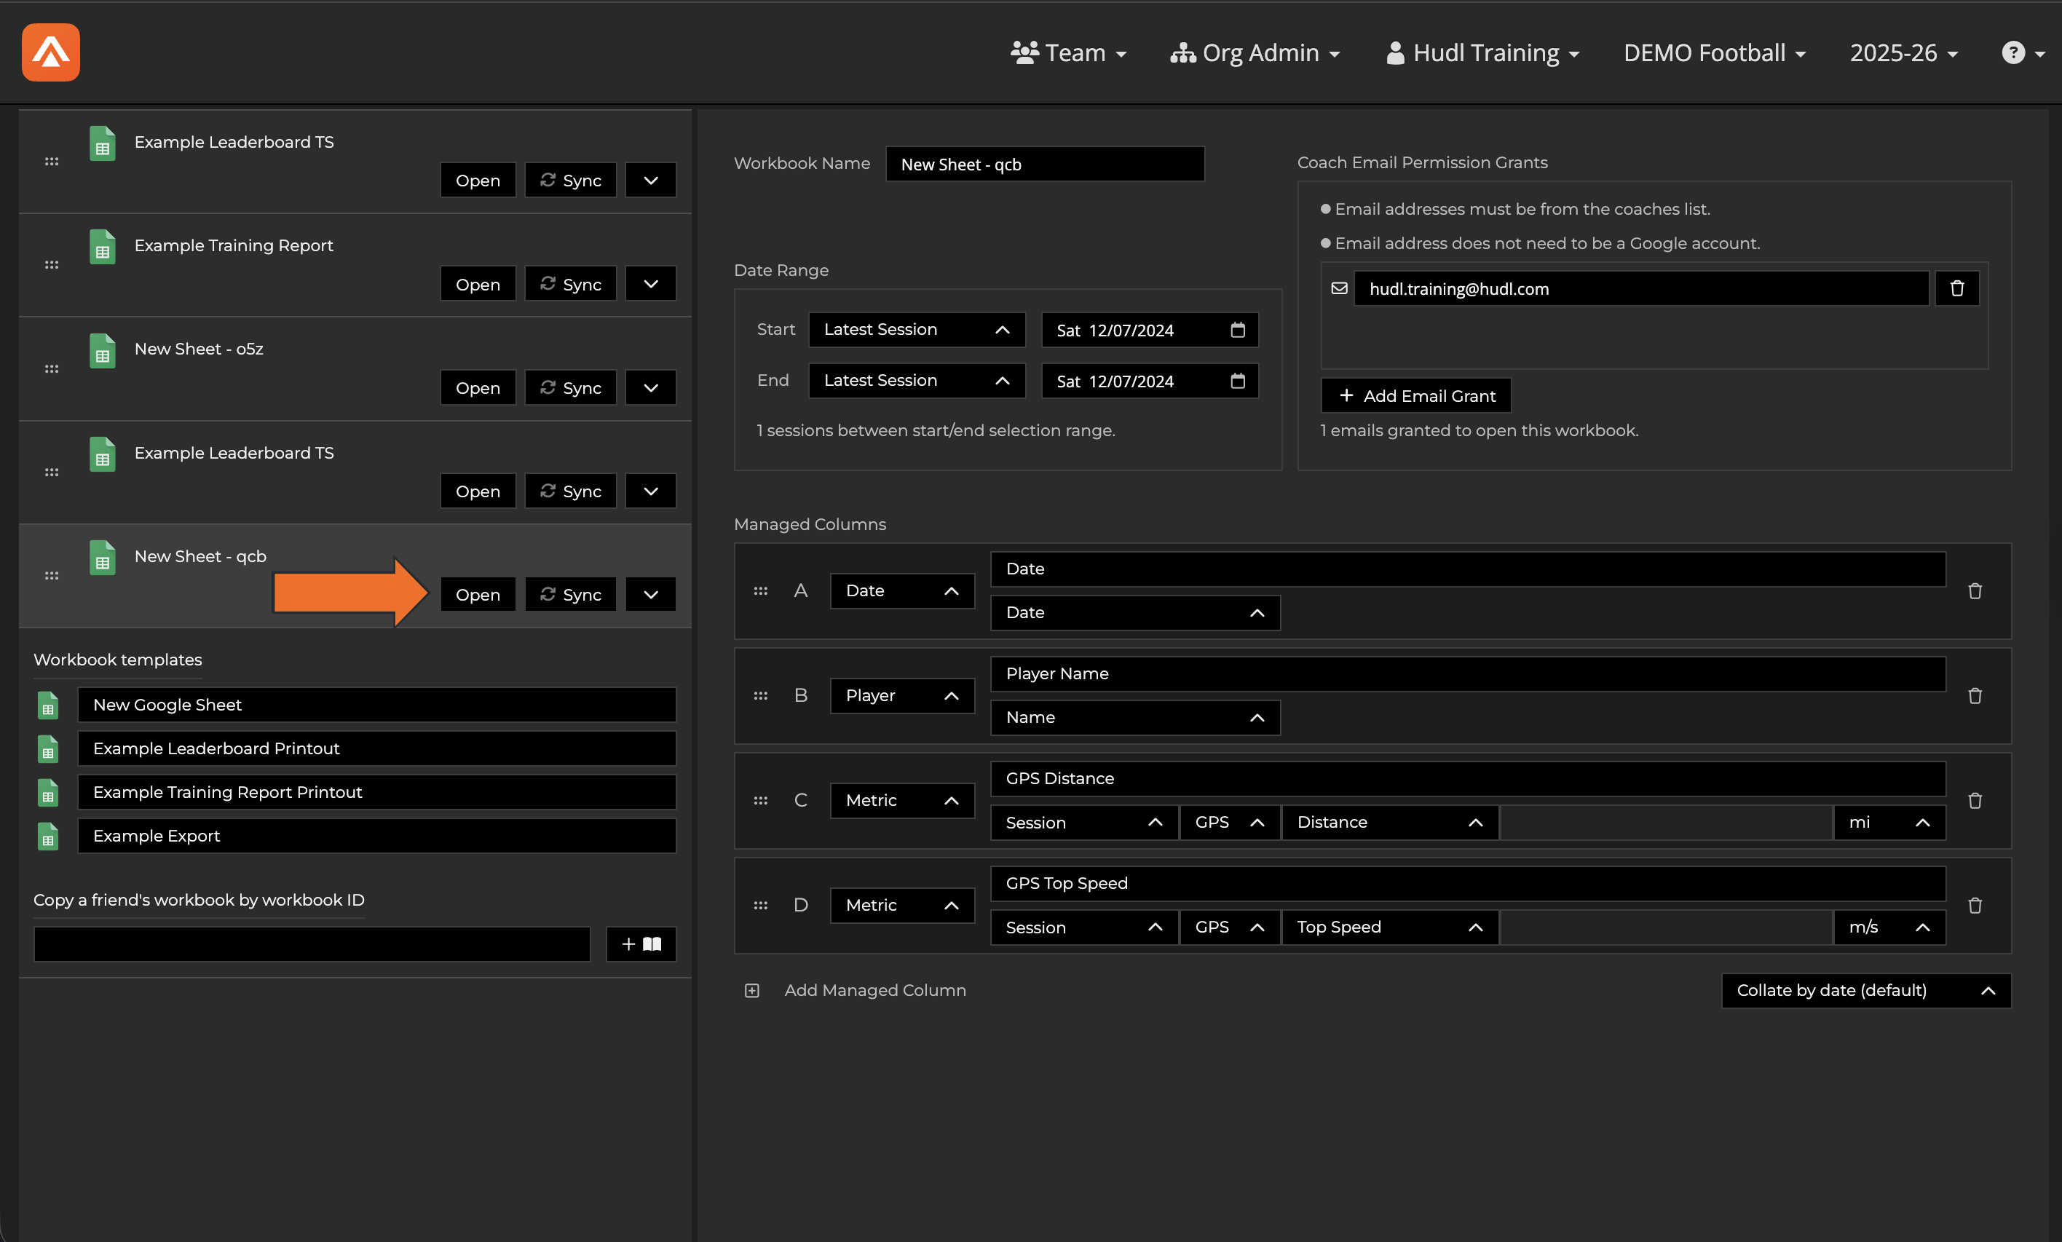Open column C Metric type dropdown
The width and height of the screenshot is (2062, 1242).
(902, 800)
